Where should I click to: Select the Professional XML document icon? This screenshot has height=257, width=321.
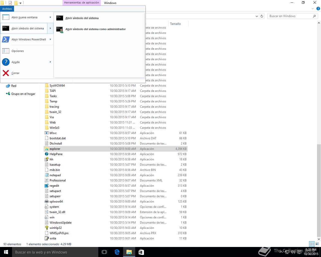point(47,180)
